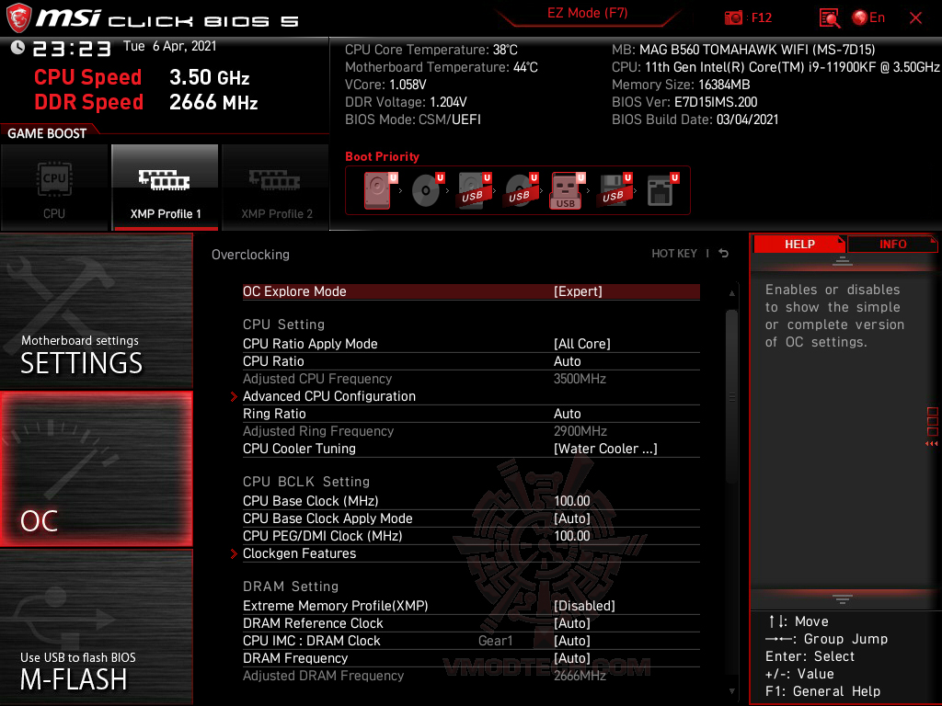Screen dimensions: 942x706
Task: Click help panel top collapse handle
Action: tap(843, 261)
